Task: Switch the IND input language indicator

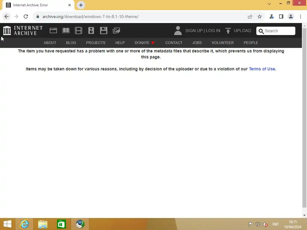Action: tap(275, 224)
